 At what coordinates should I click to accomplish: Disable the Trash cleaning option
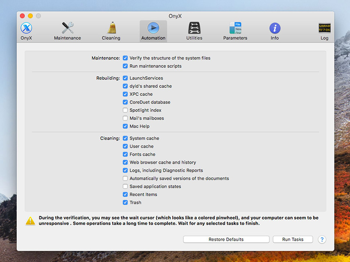point(125,202)
